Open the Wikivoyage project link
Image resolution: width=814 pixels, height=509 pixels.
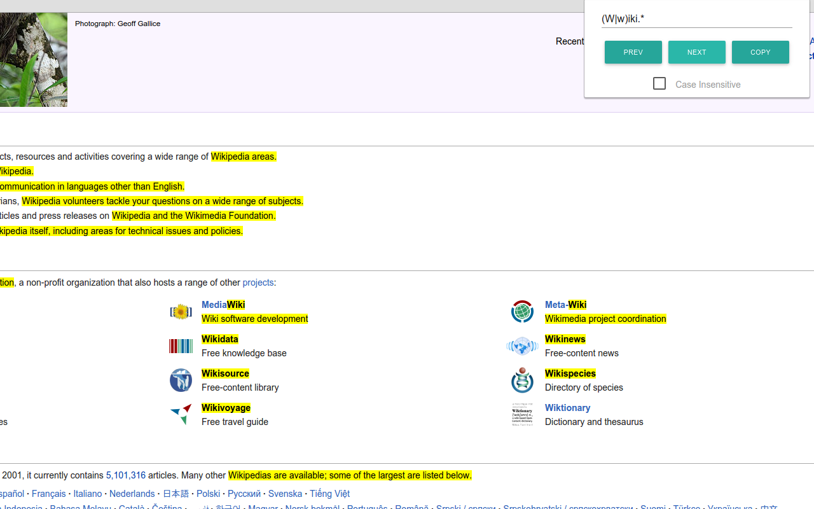(226, 408)
